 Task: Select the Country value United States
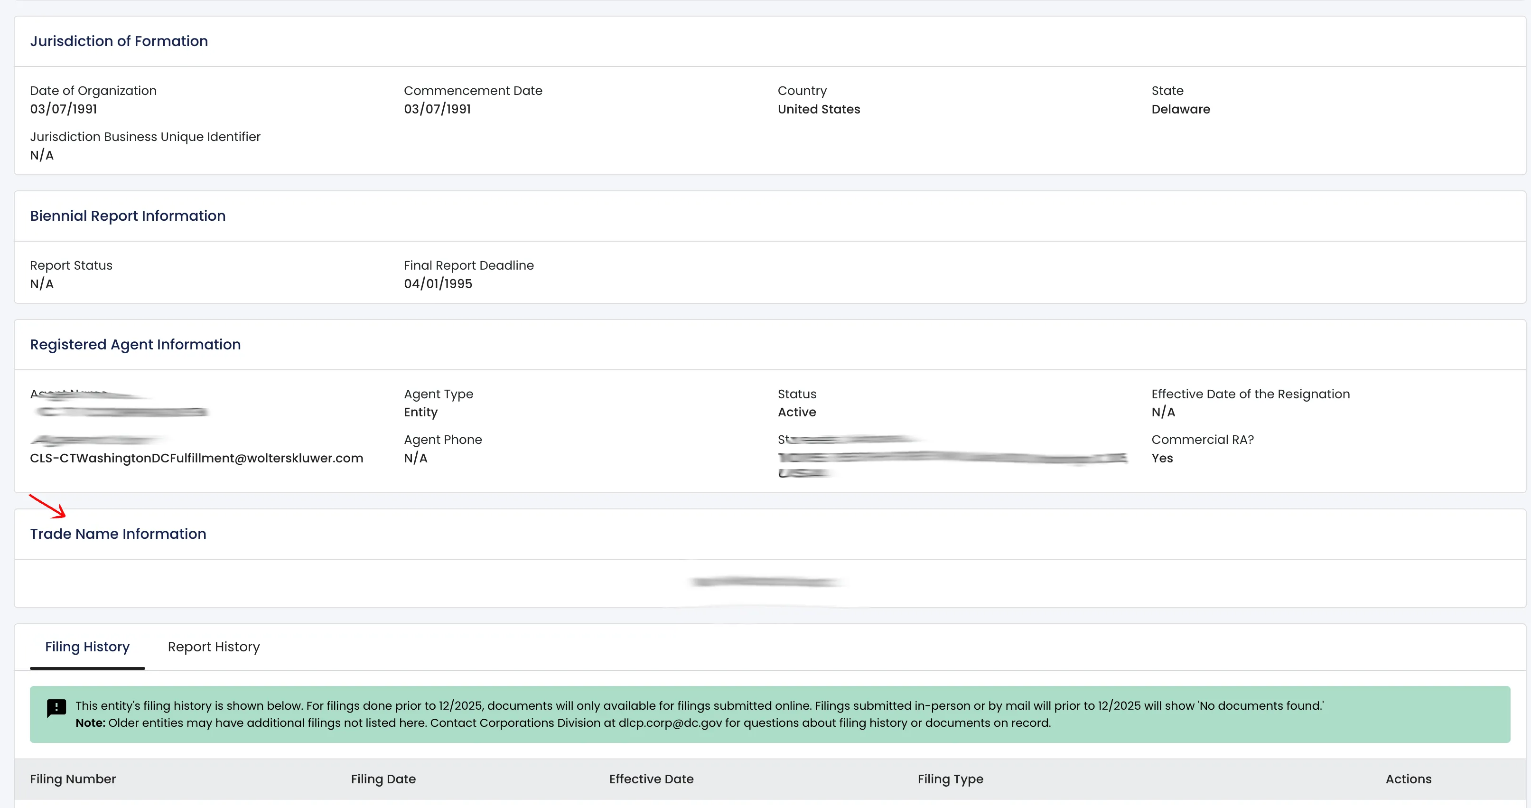[x=819, y=109]
